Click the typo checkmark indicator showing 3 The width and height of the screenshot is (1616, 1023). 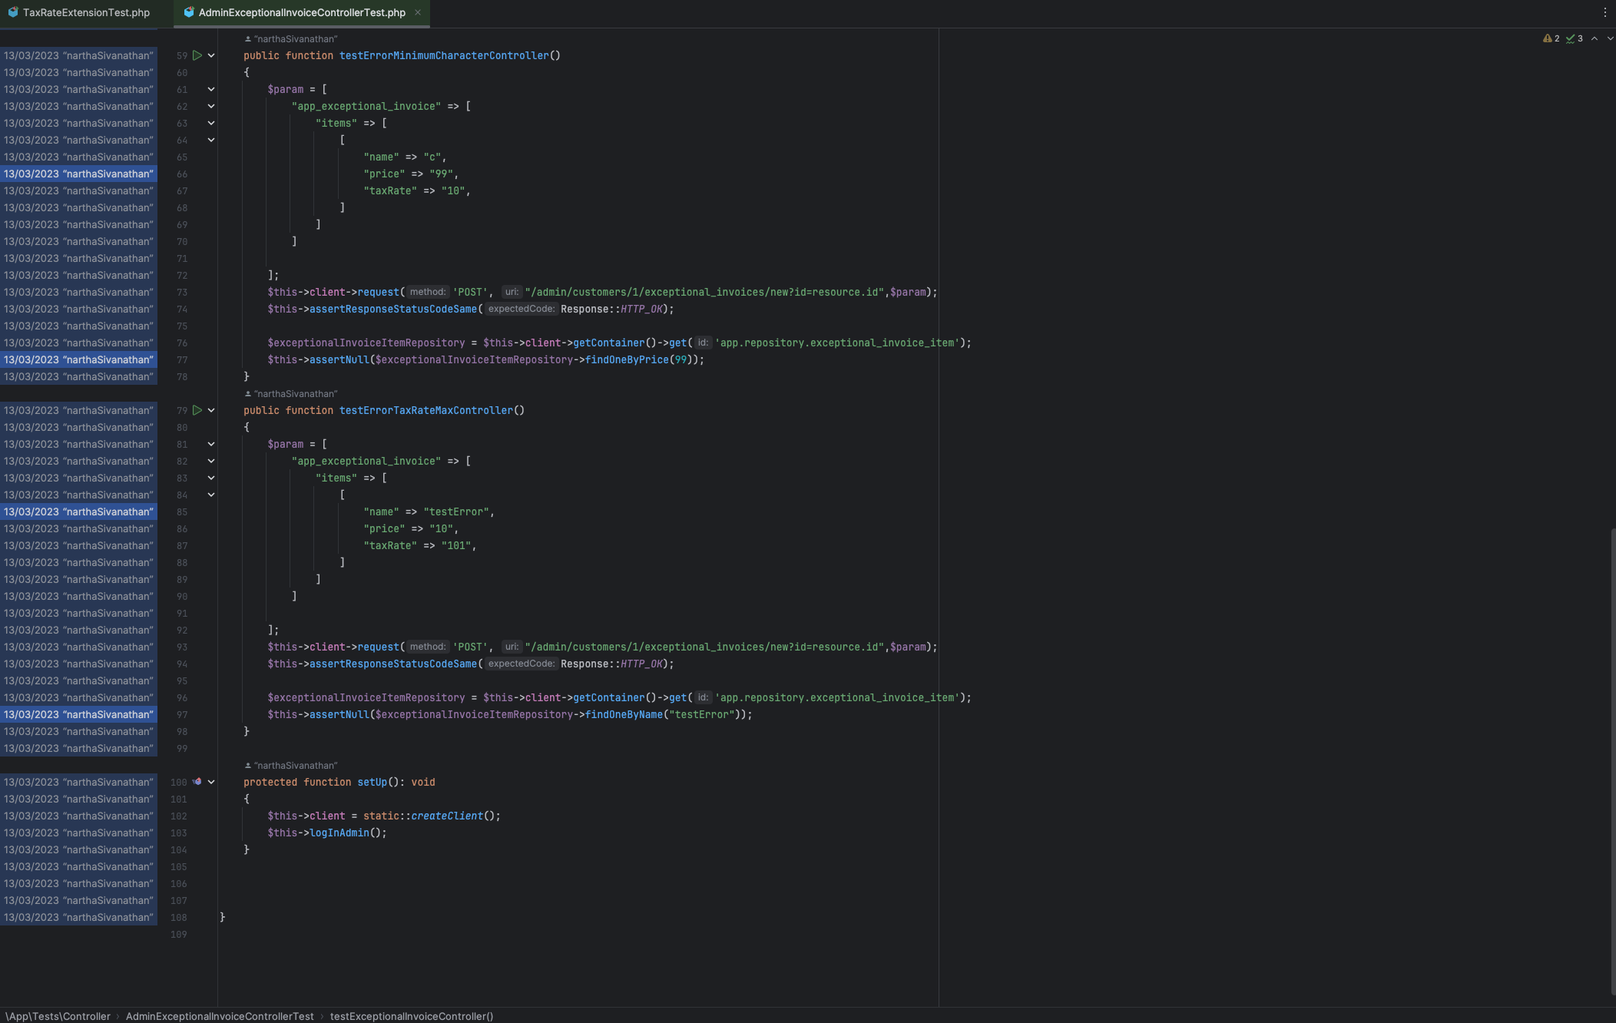[x=1574, y=38]
